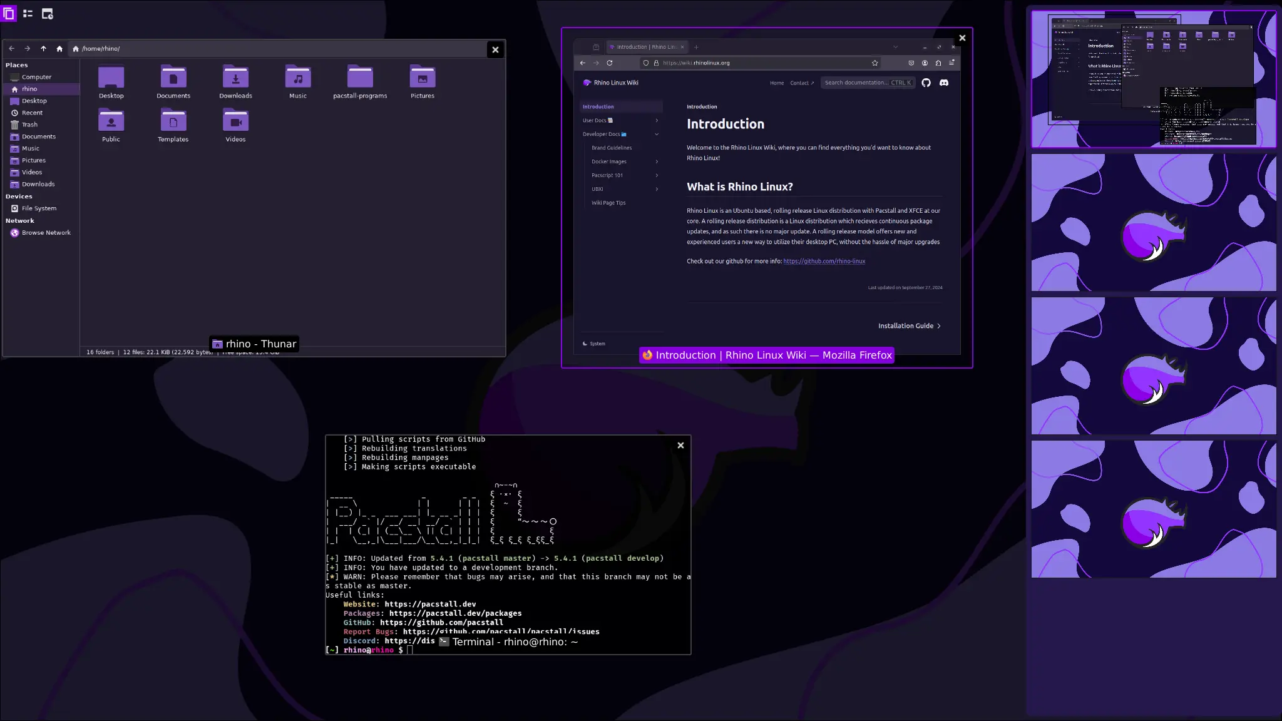
Task: Click the Terminal - rhino@rhino label
Action: click(508, 642)
